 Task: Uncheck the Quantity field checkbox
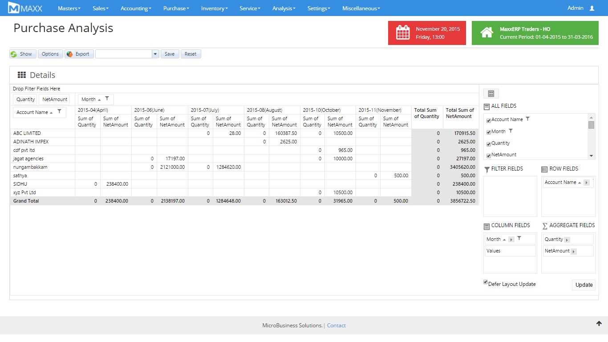click(x=489, y=144)
